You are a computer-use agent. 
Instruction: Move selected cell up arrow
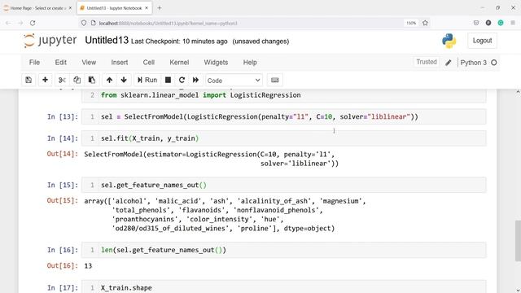109,80
